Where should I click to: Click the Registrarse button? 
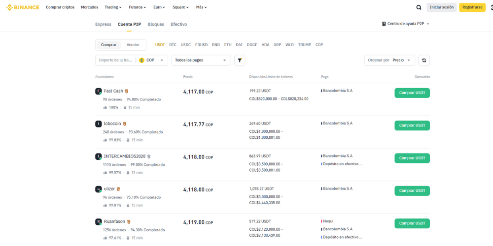pos(472,7)
